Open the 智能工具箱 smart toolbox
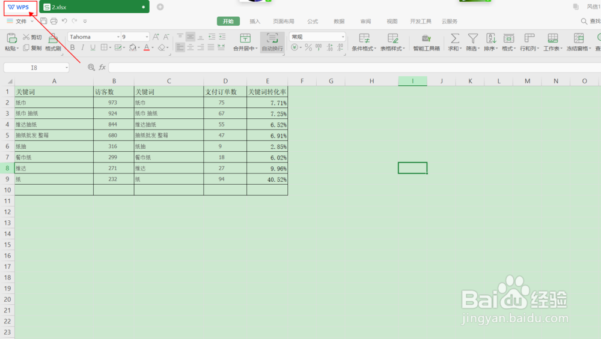This screenshot has width=601, height=339. click(426, 42)
